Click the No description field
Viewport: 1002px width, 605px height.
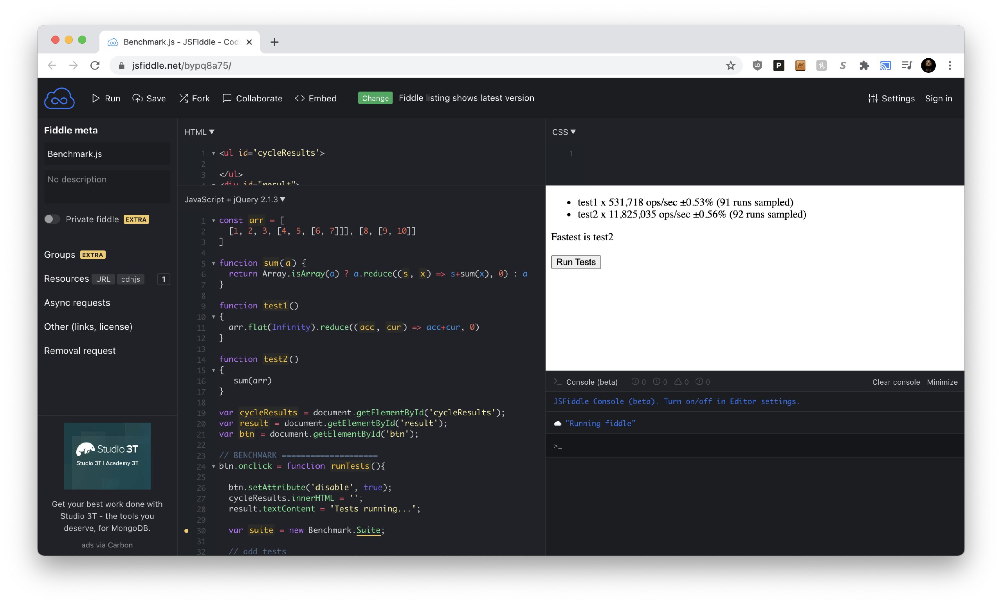point(107,187)
